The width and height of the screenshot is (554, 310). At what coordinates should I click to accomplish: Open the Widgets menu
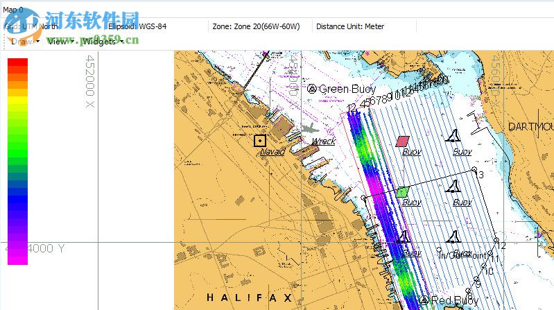pyautogui.click(x=99, y=42)
